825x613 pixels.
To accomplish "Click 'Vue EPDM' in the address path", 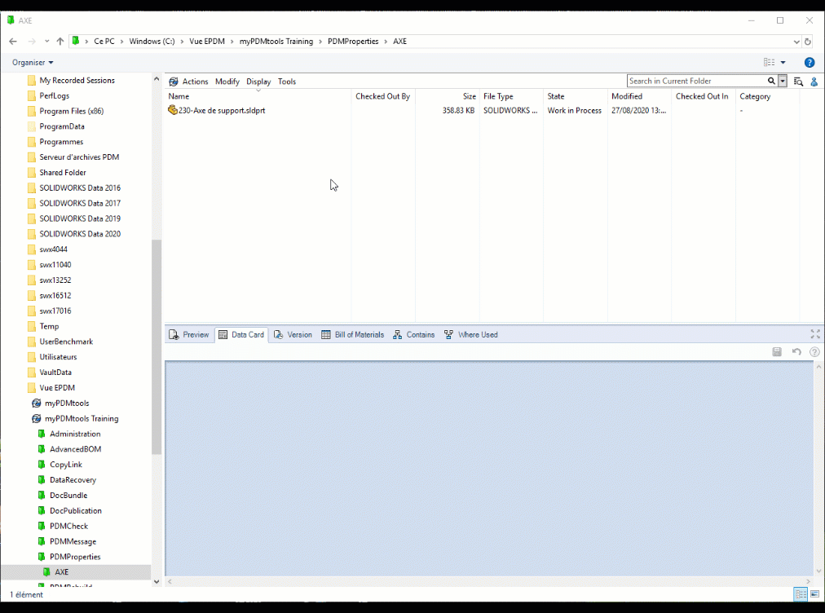I will 206,42.
